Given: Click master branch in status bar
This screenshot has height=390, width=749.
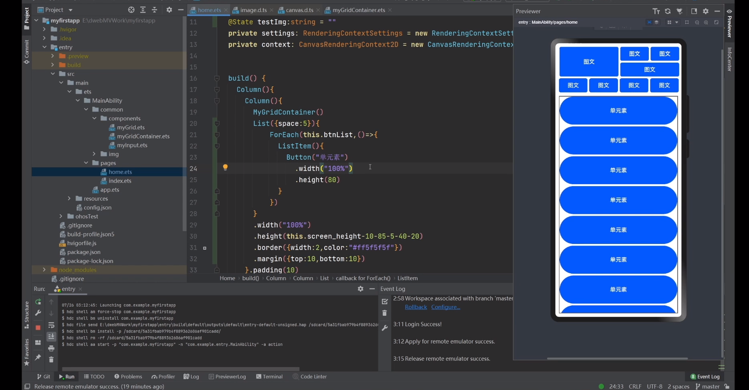Looking at the screenshot, I should coord(708,386).
